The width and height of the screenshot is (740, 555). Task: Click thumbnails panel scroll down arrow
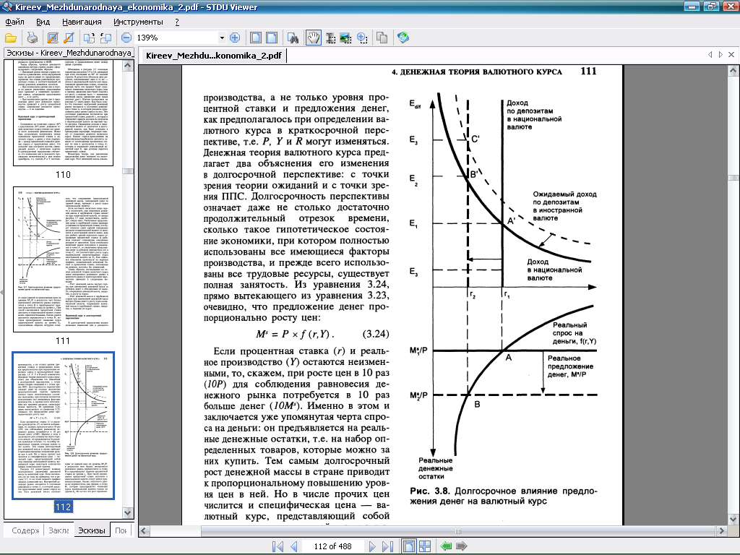coord(128,512)
